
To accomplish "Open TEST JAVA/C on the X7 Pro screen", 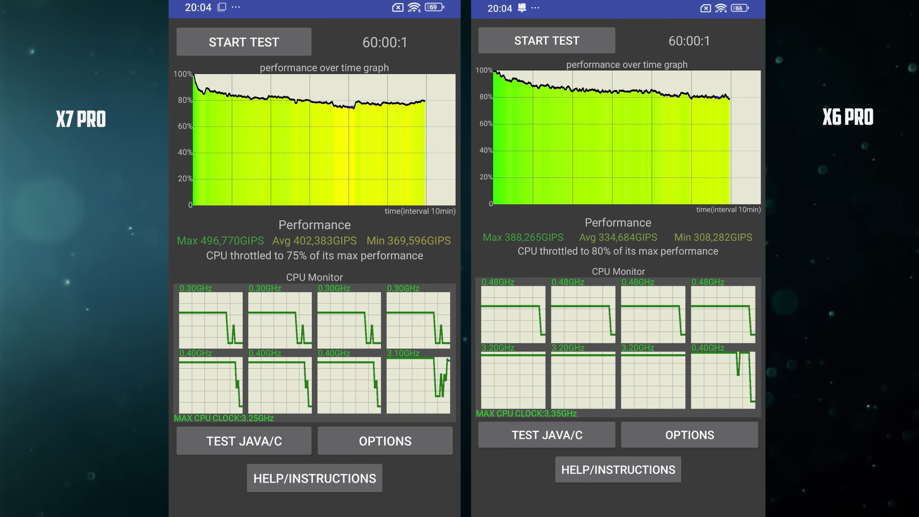I will [x=244, y=441].
